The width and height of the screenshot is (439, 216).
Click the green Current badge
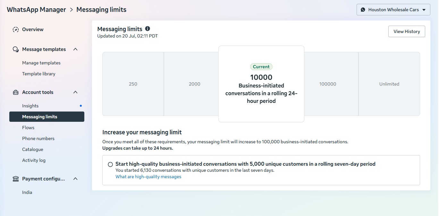pos(261,67)
